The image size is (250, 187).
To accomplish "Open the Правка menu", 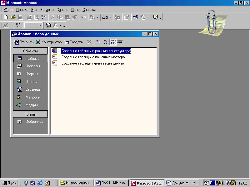I will click(x=22, y=10).
